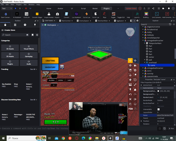Open the EnemySpawn script tab

click(84, 21)
